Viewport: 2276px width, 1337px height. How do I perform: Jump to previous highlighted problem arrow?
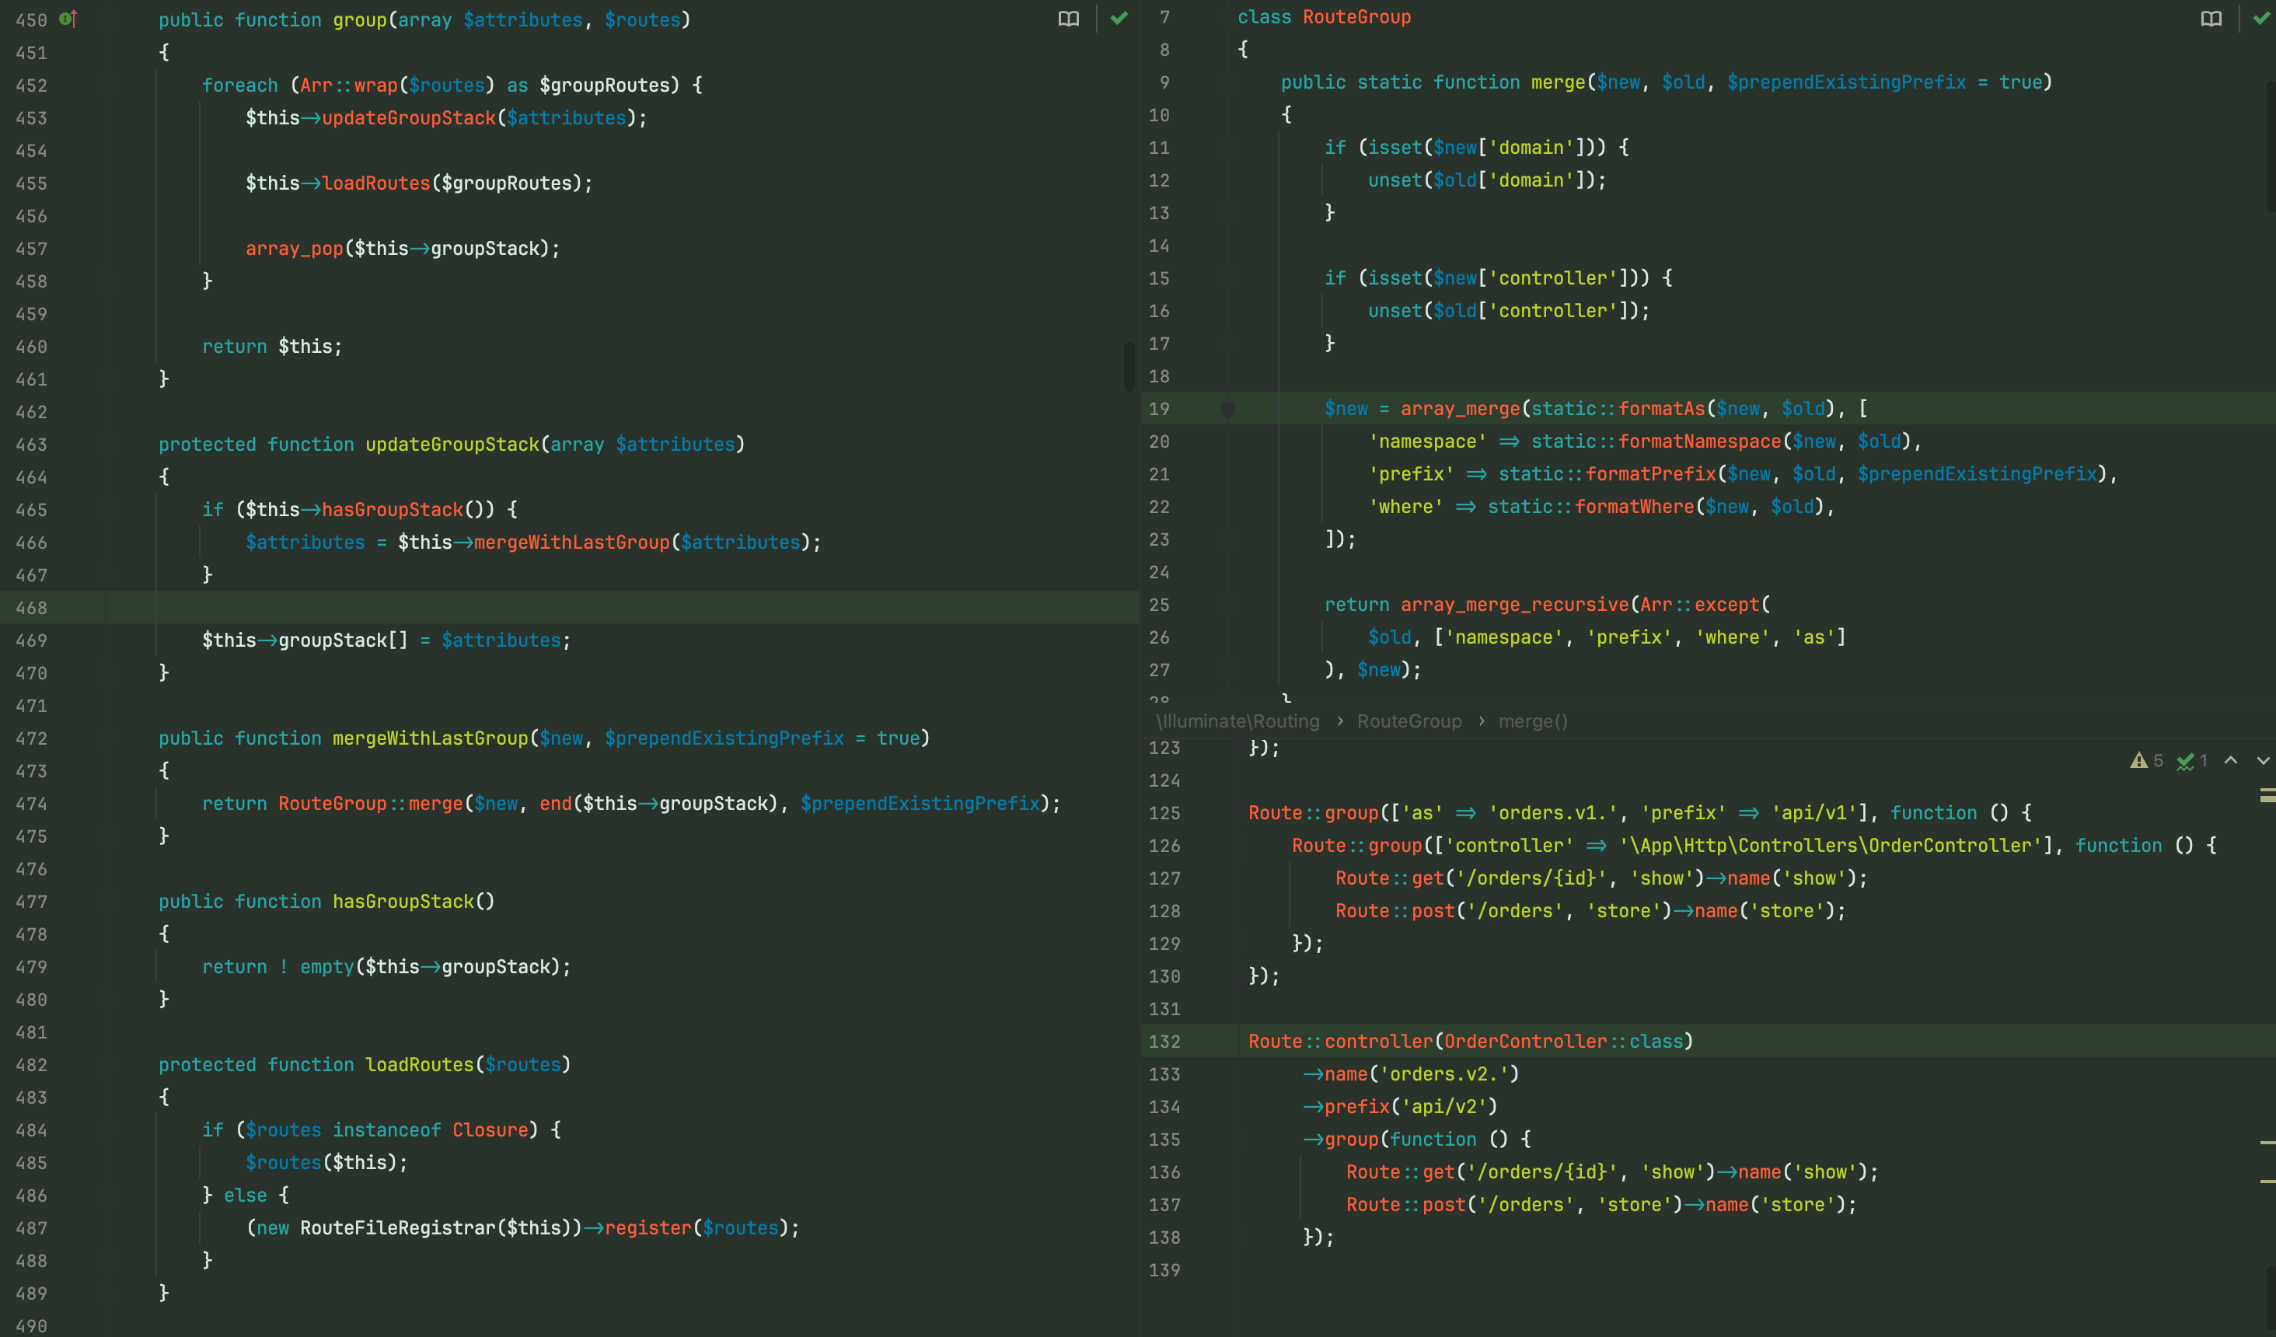click(2231, 761)
